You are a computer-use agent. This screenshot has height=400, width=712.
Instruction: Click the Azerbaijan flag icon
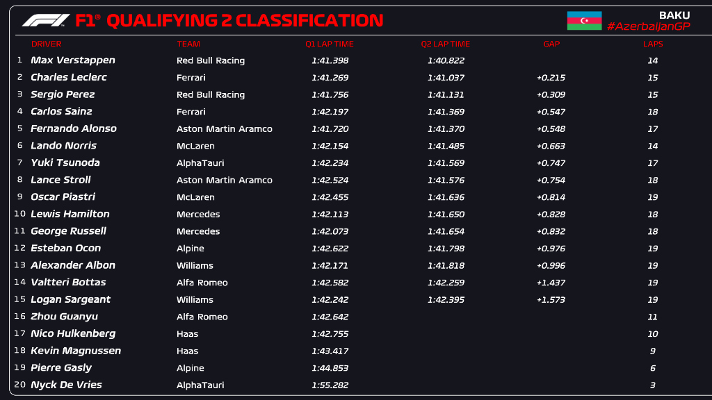click(x=584, y=20)
